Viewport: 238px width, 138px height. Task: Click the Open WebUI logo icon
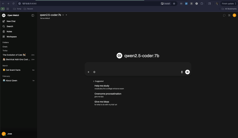[x=4, y=15]
